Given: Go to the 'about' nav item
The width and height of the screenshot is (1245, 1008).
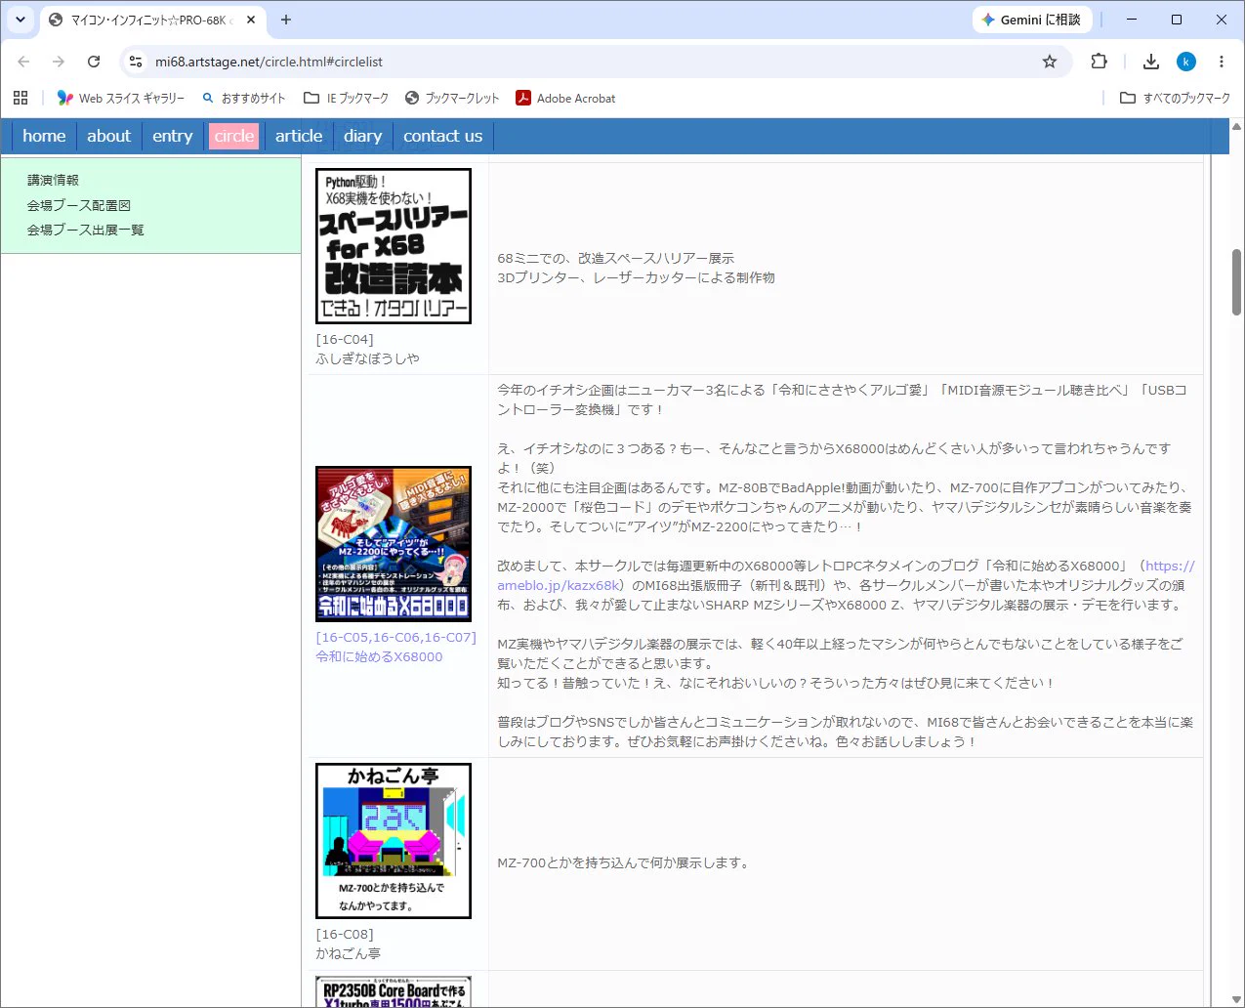Looking at the screenshot, I should pyautogui.click(x=108, y=136).
